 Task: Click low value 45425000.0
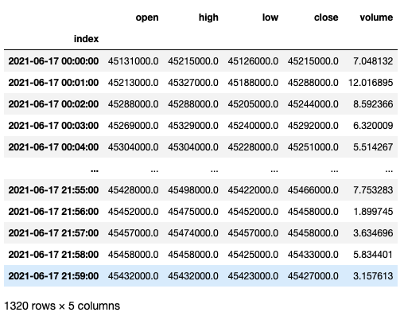tap(253, 255)
